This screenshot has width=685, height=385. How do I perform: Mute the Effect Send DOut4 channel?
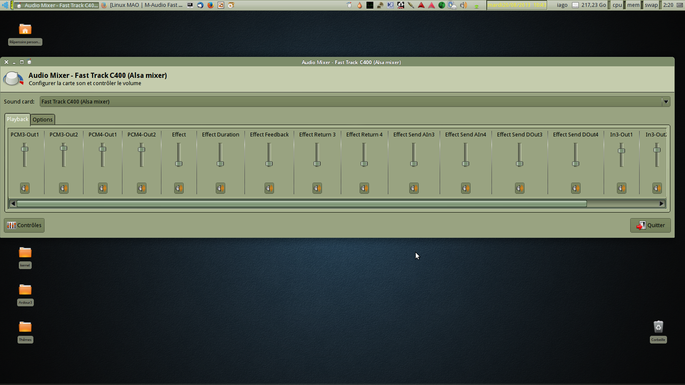click(576, 188)
